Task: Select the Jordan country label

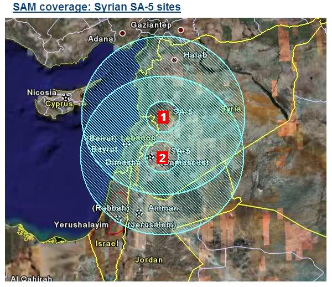Action: click(149, 259)
